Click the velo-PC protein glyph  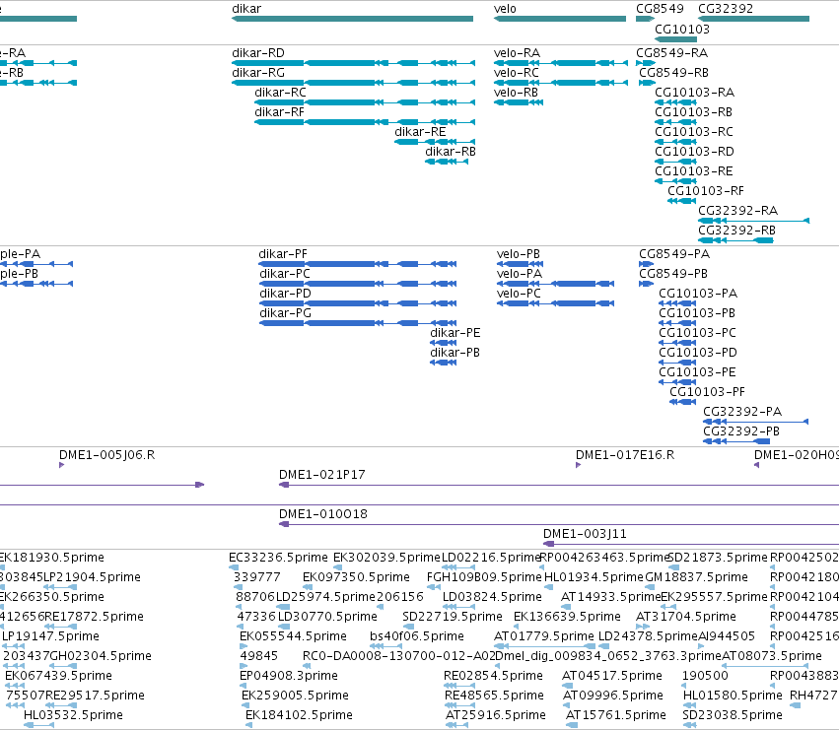click(x=555, y=303)
